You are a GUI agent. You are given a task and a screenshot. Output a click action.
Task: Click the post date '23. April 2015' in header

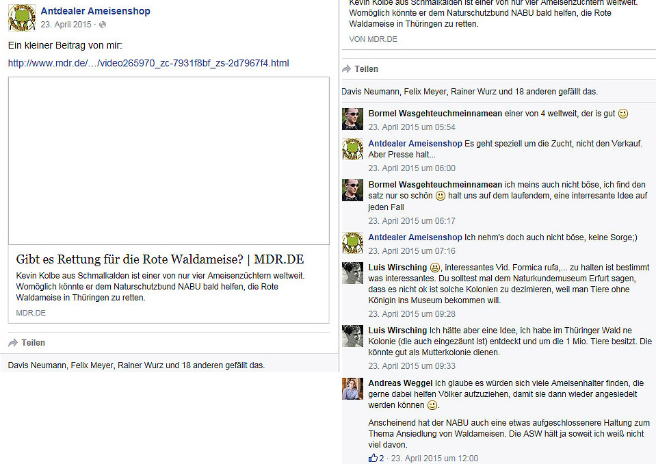(x=66, y=25)
